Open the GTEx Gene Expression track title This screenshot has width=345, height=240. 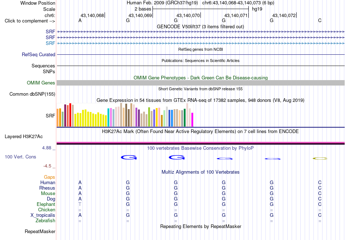(200, 100)
